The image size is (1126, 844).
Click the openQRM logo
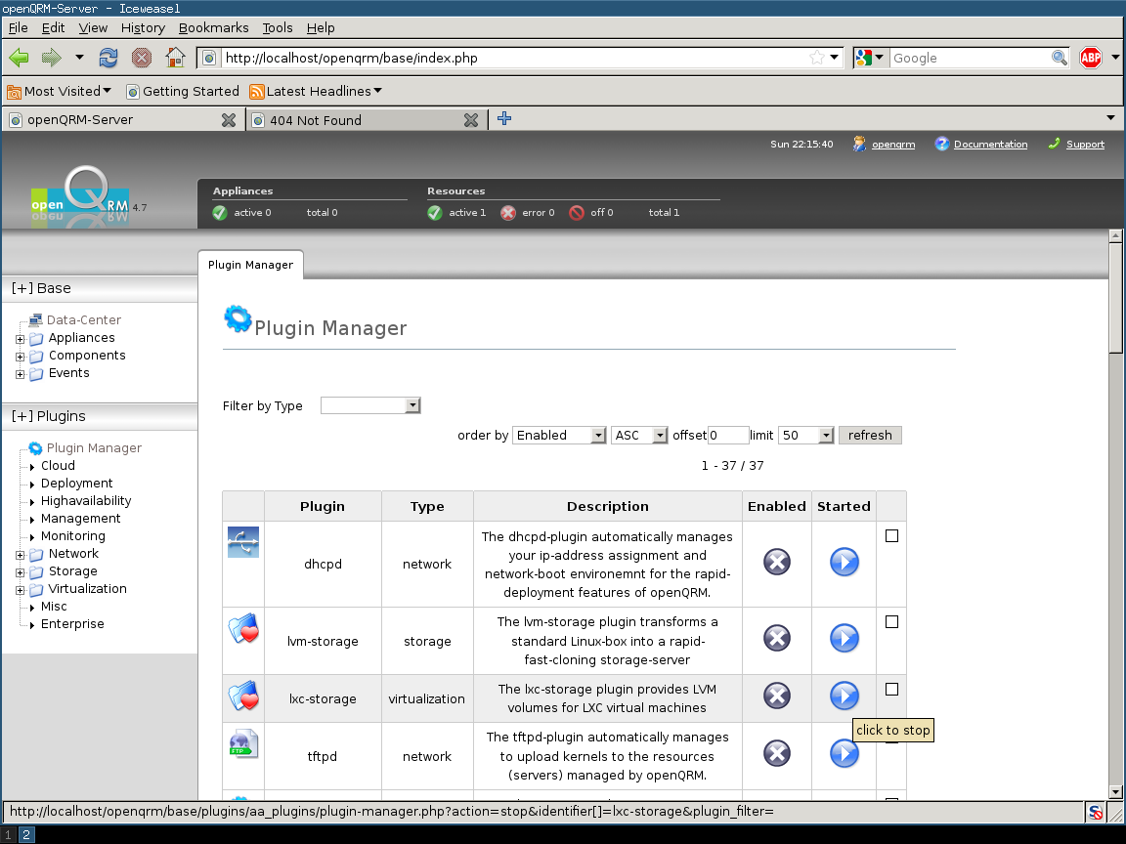[80, 197]
